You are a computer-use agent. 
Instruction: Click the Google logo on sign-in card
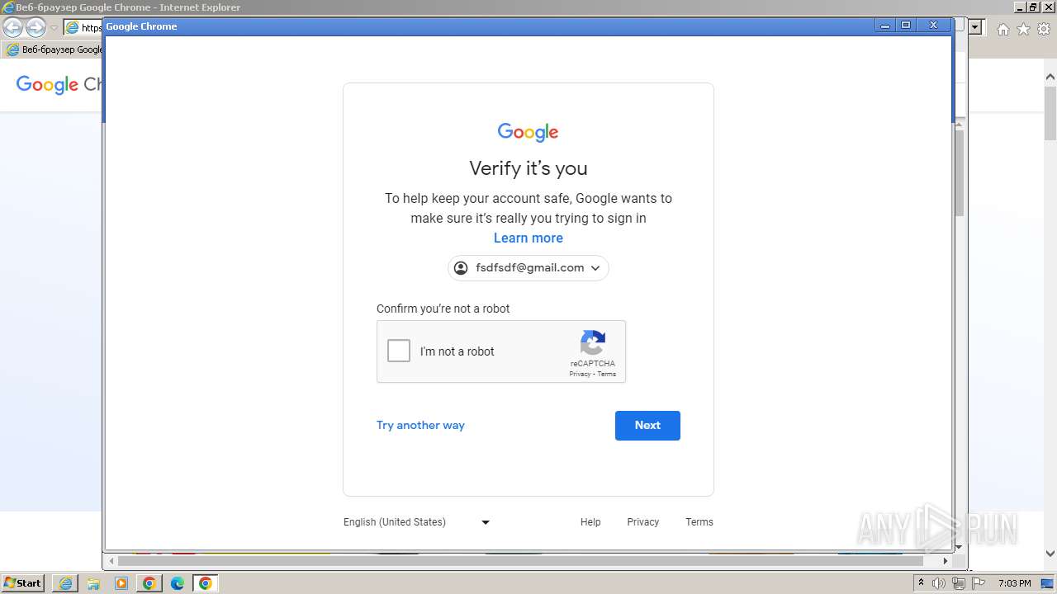(x=528, y=132)
